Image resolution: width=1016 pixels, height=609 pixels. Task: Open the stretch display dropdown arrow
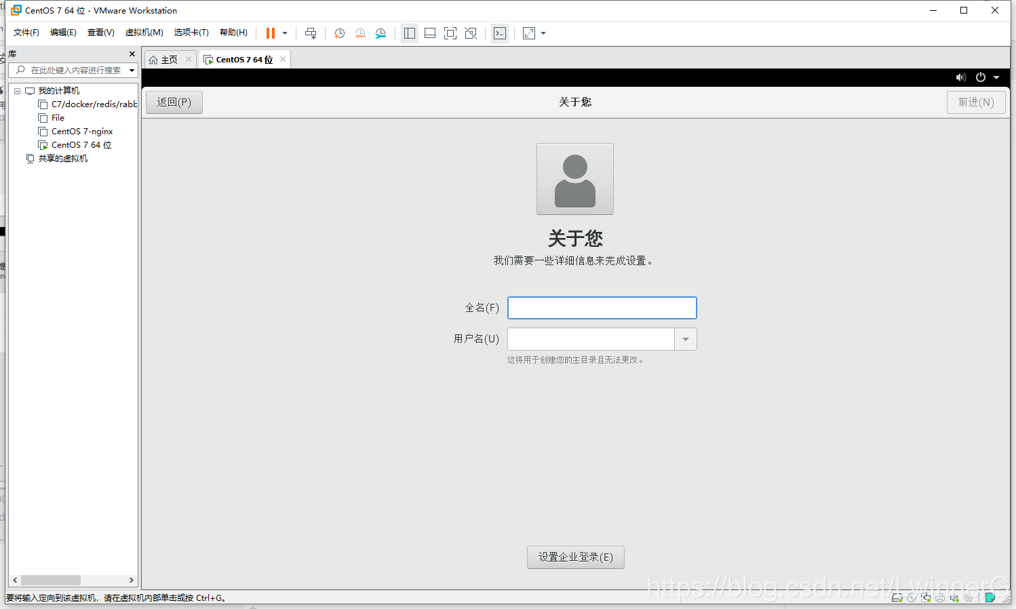(x=543, y=33)
